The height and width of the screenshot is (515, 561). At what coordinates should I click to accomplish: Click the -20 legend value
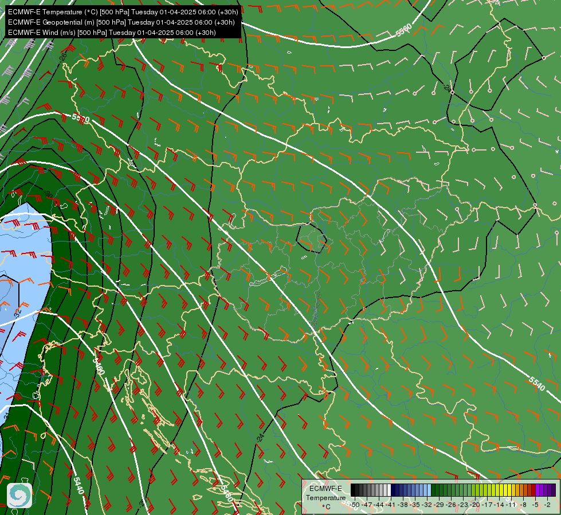(475, 505)
